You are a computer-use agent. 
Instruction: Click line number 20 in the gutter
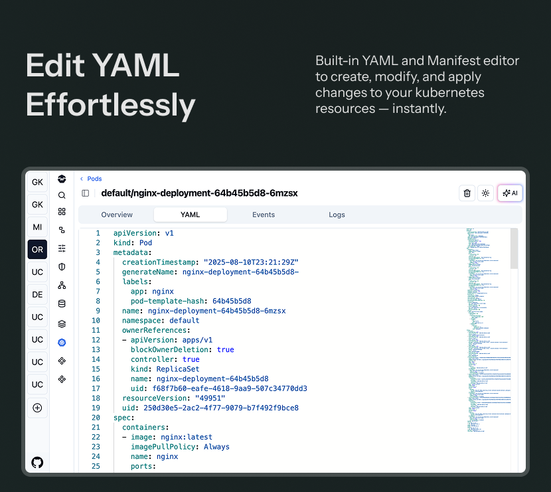point(96,418)
